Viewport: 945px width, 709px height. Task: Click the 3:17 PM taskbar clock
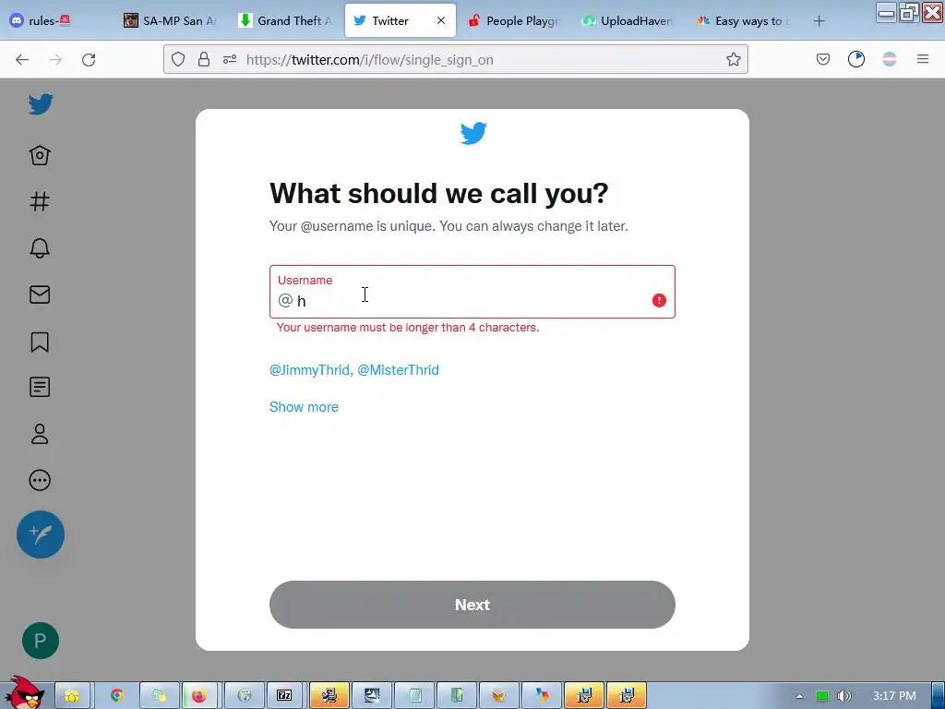[894, 696]
